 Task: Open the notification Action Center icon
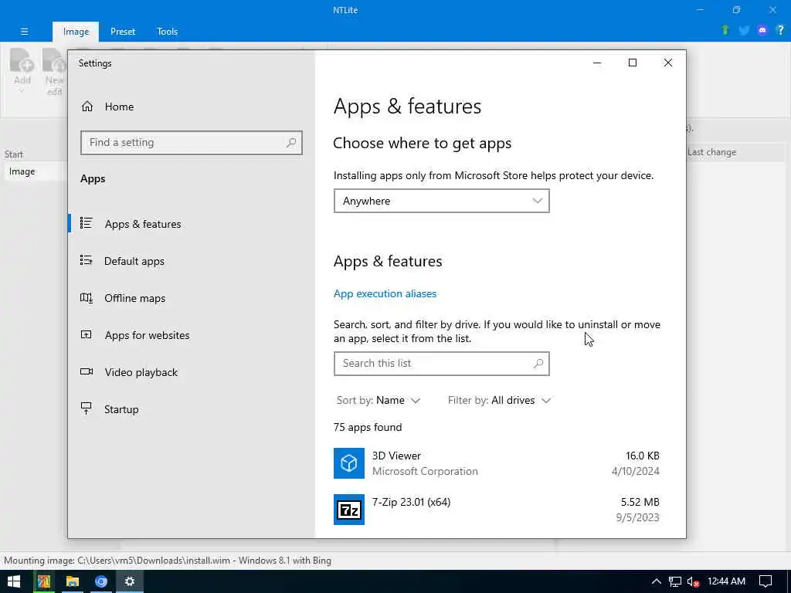point(766,581)
